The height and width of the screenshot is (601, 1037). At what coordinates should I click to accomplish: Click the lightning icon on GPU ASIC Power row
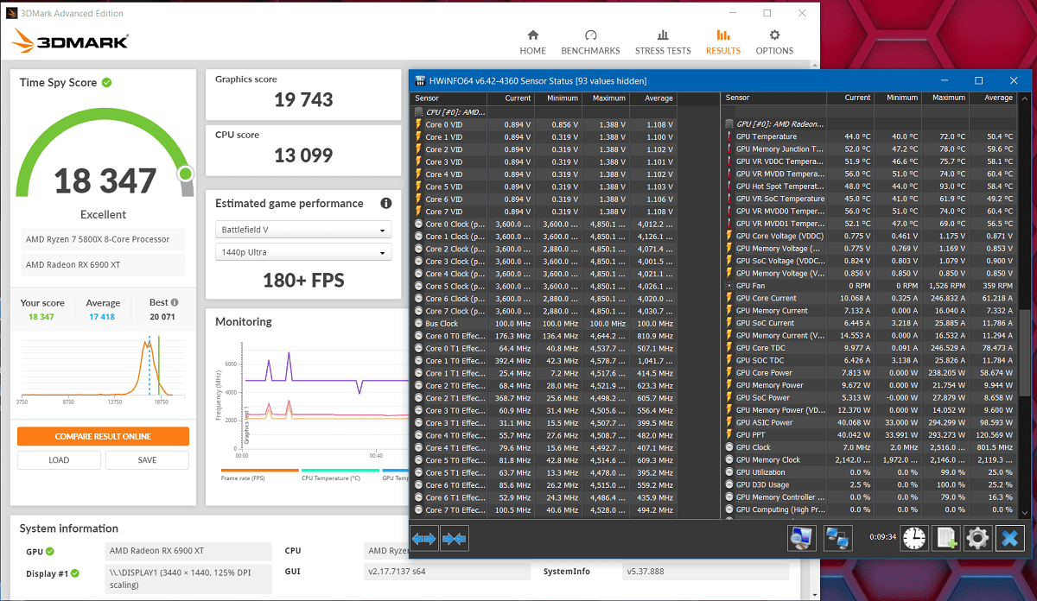[x=729, y=422]
